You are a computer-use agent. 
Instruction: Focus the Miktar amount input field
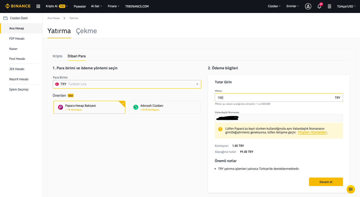(x=279, y=98)
